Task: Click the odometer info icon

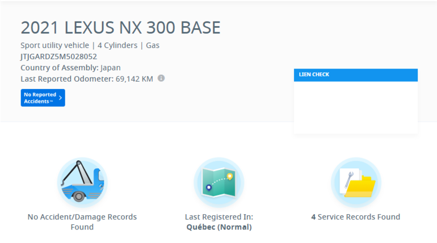Action: [161, 78]
